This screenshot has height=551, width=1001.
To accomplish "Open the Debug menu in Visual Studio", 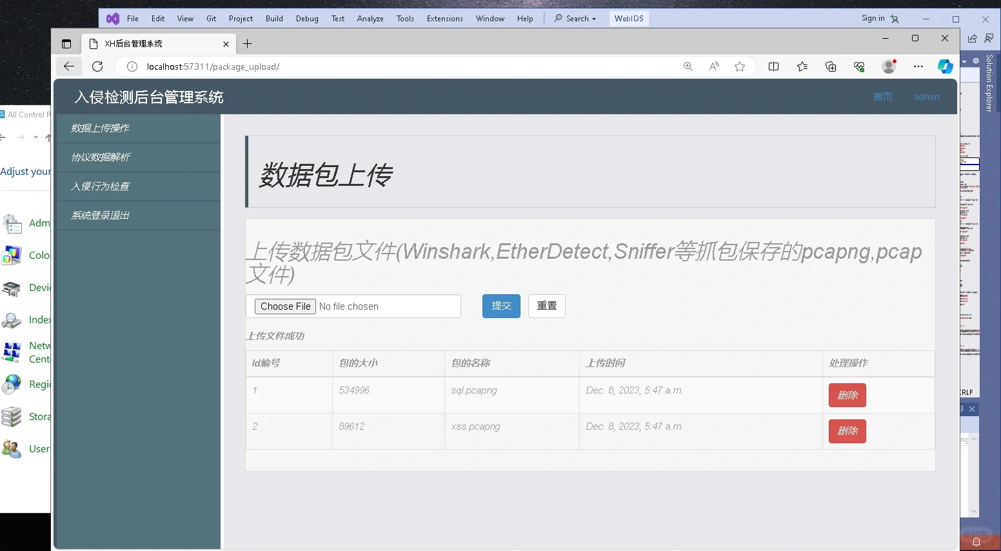I will [307, 18].
